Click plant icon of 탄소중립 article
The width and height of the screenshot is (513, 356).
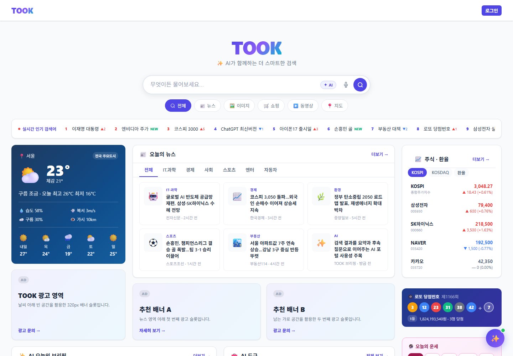click(321, 196)
